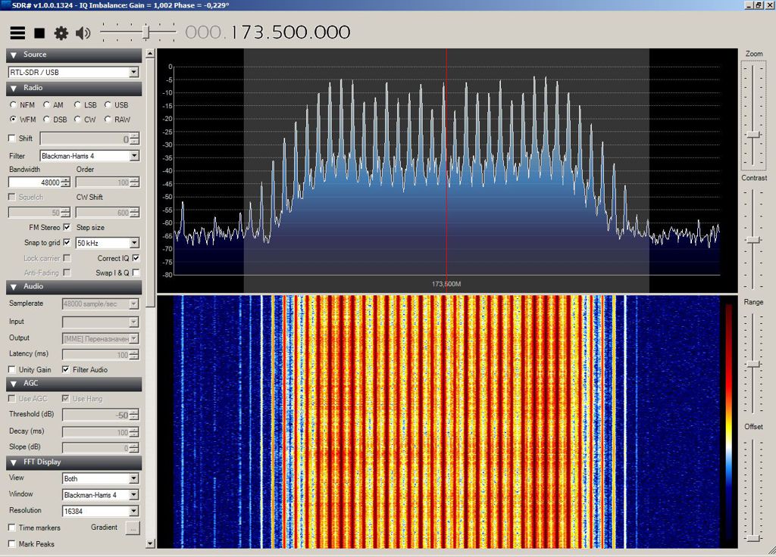Screen dimensions: 776x557
Task: Adjust the Offset slider
Action: pos(753,538)
